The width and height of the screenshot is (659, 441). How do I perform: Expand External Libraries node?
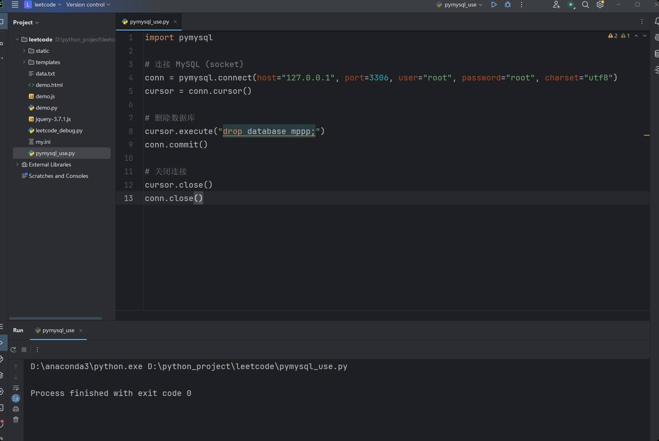pyautogui.click(x=17, y=164)
